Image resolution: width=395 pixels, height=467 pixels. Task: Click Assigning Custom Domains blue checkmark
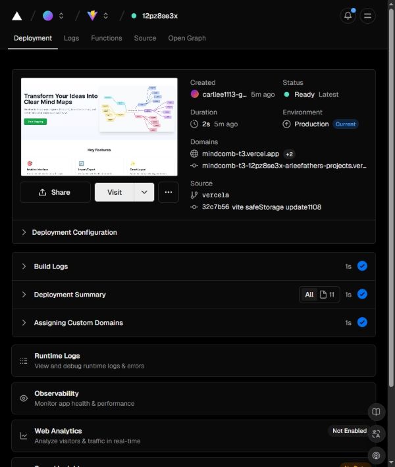362,322
